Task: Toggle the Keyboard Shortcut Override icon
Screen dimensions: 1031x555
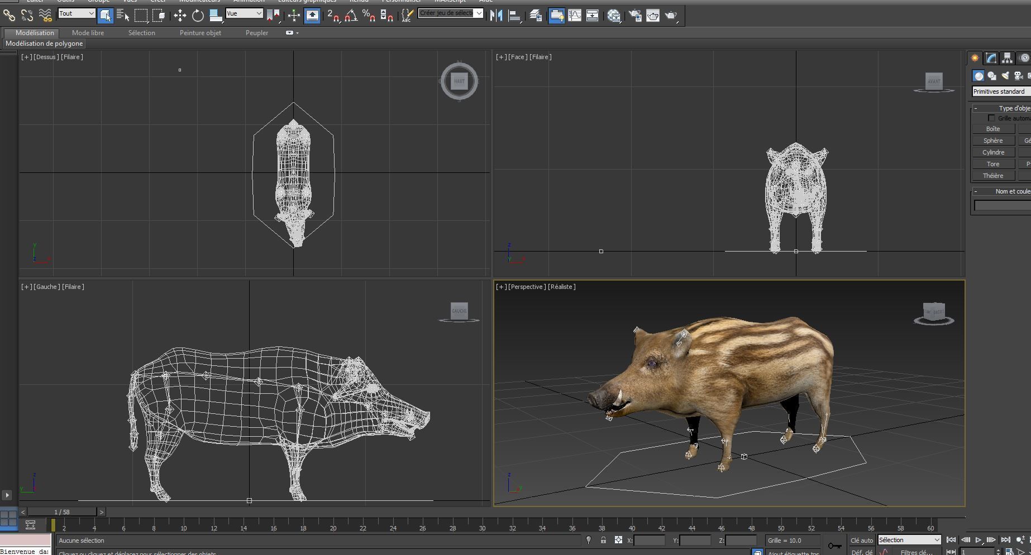Action: (312, 16)
